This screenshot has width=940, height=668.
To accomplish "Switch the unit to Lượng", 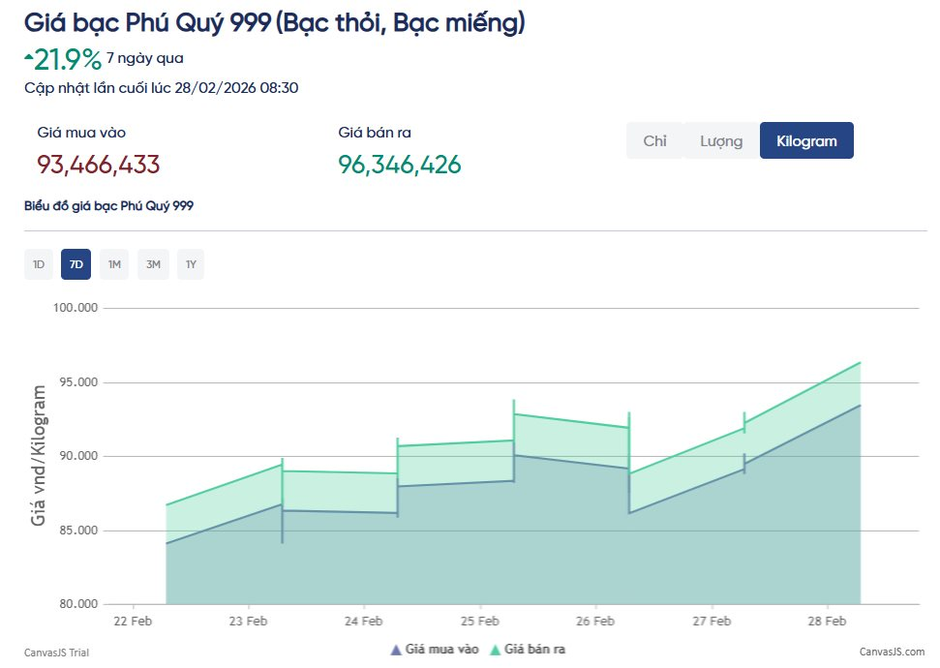I will (719, 140).
